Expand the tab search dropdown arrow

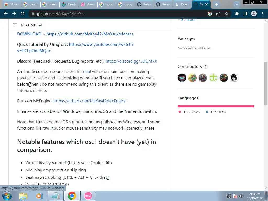(237, 5)
